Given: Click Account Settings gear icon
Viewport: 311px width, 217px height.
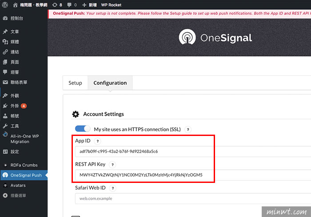Looking at the screenshot, I should click(76, 114).
